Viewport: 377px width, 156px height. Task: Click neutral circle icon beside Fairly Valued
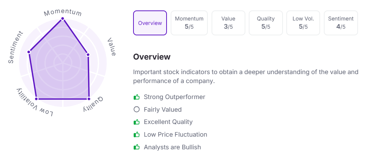(x=136, y=109)
